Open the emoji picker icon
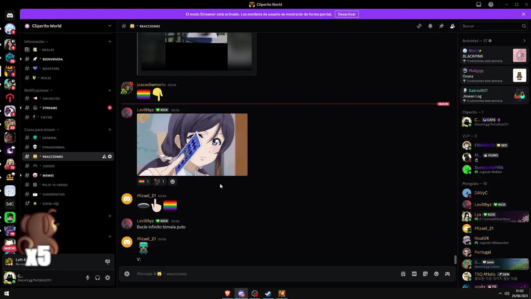The width and height of the screenshot is (531, 299). point(436,274)
